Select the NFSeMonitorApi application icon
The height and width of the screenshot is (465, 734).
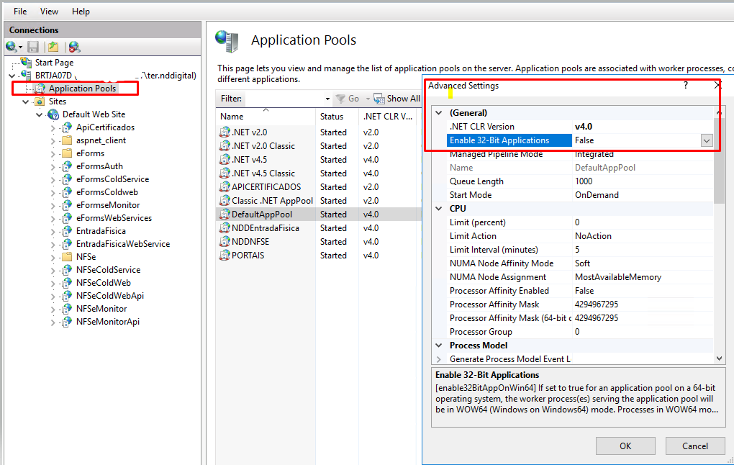click(66, 322)
